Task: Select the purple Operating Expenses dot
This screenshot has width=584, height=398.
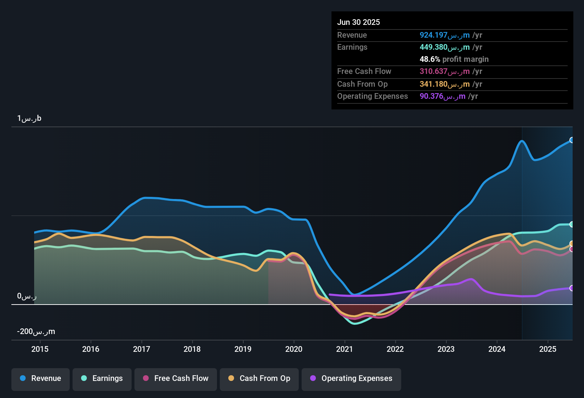Action: [x=312, y=378]
